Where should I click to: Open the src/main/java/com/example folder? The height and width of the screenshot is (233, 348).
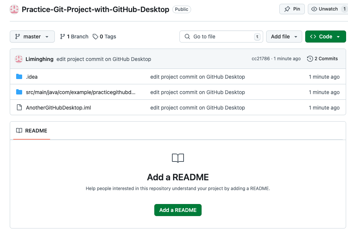81,92
